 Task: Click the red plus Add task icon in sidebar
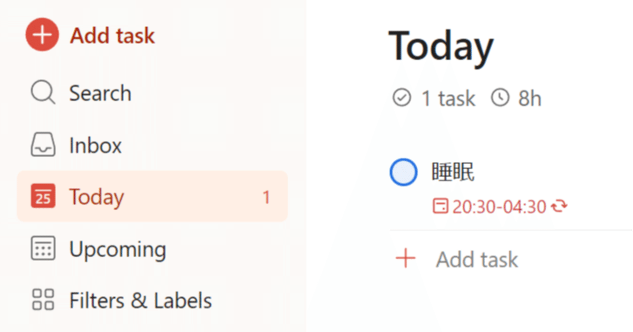click(42, 35)
